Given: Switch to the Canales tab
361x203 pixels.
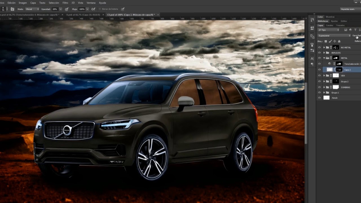Looking at the screenshot, I should point(329,25).
